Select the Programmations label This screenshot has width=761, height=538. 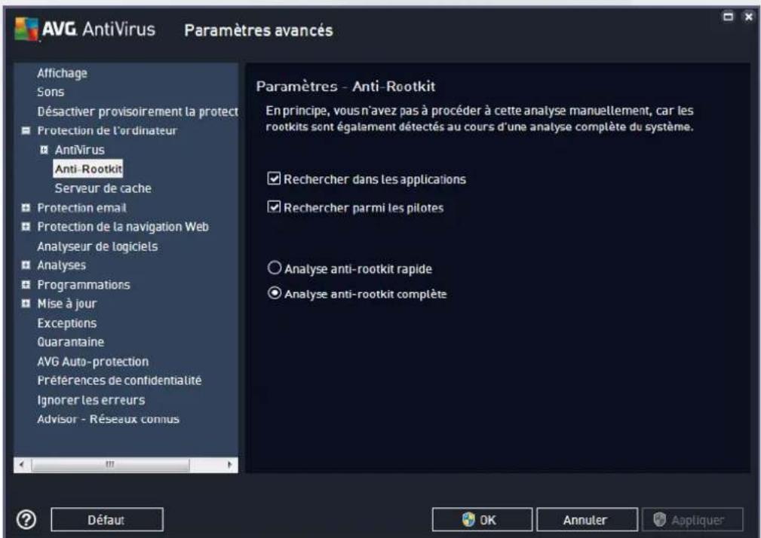coord(84,285)
